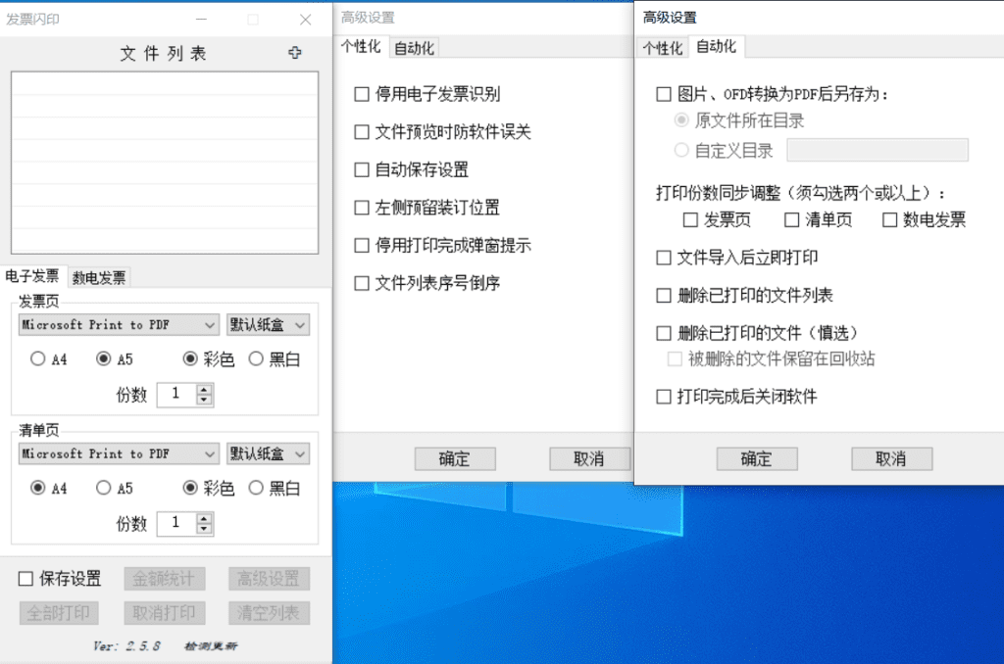Click 全部打印 button
This screenshot has width=1004, height=664.
(59, 613)
